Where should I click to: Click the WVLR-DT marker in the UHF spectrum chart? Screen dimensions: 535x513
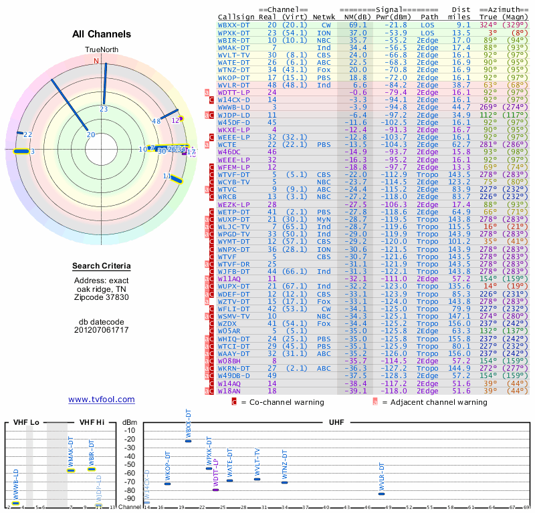pyautogui.click(x=381, y=494)
